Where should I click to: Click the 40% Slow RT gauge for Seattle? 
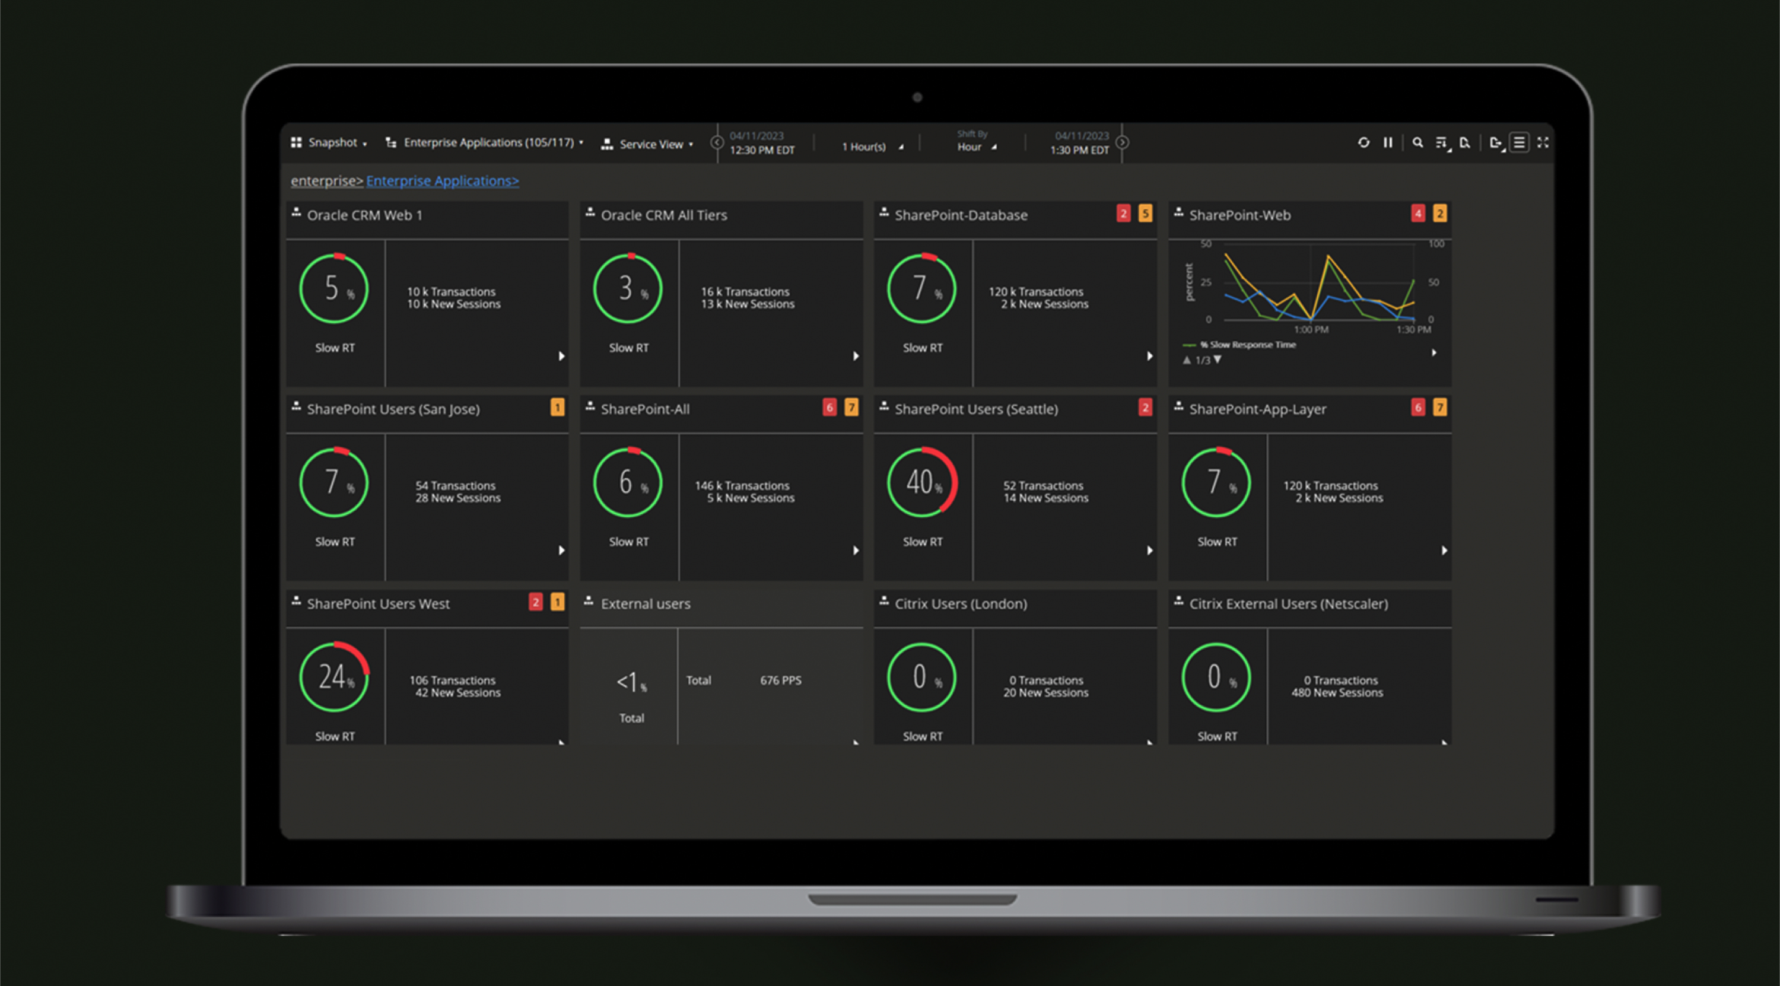pos(922,482)
